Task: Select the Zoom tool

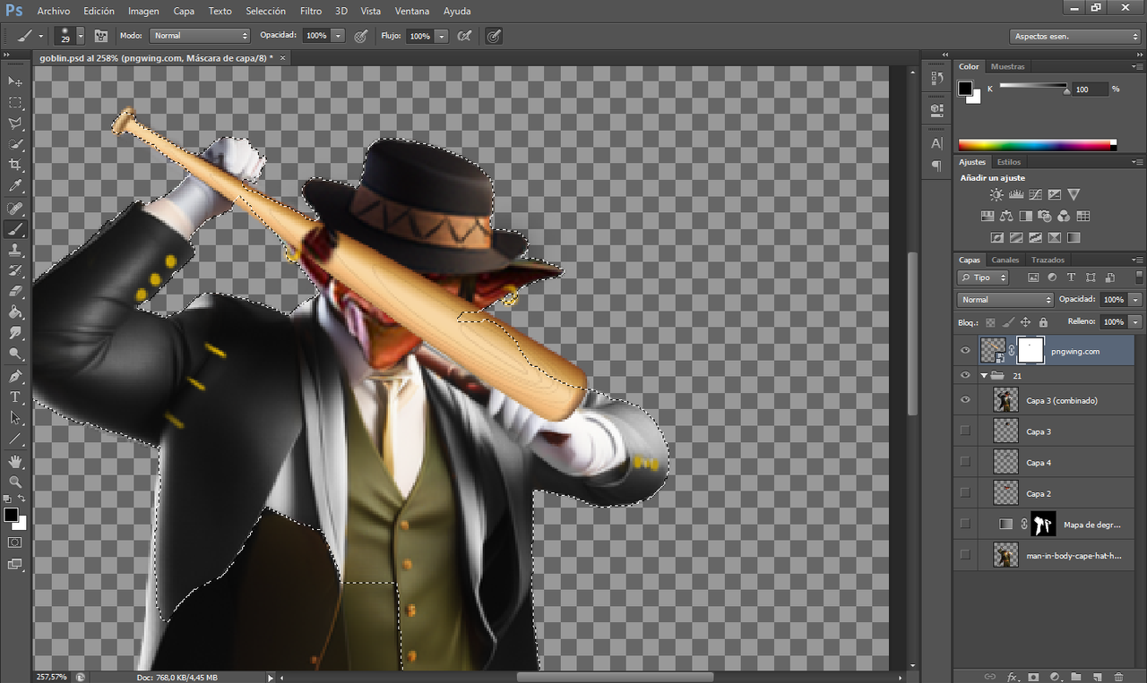Action: (15, 482)
